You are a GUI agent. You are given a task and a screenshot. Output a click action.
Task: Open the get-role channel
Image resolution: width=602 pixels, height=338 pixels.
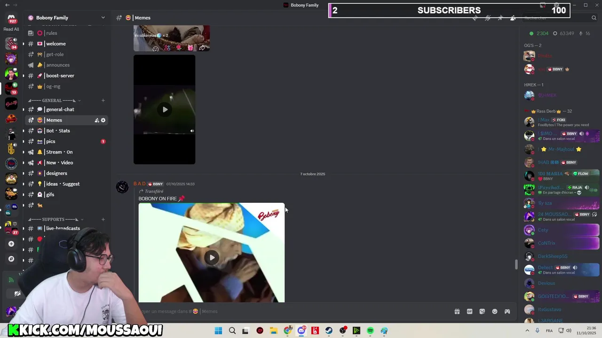pos(66,54)
